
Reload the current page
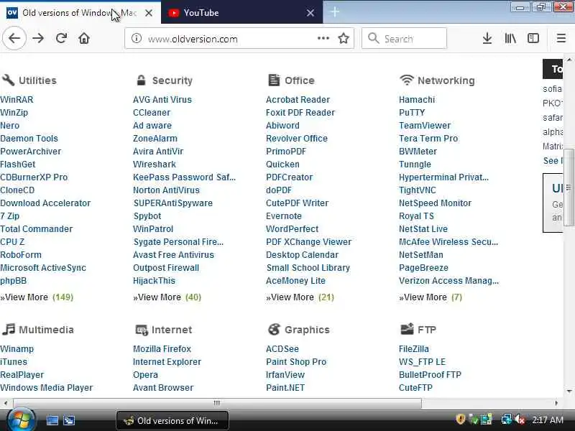coord(61,38)
